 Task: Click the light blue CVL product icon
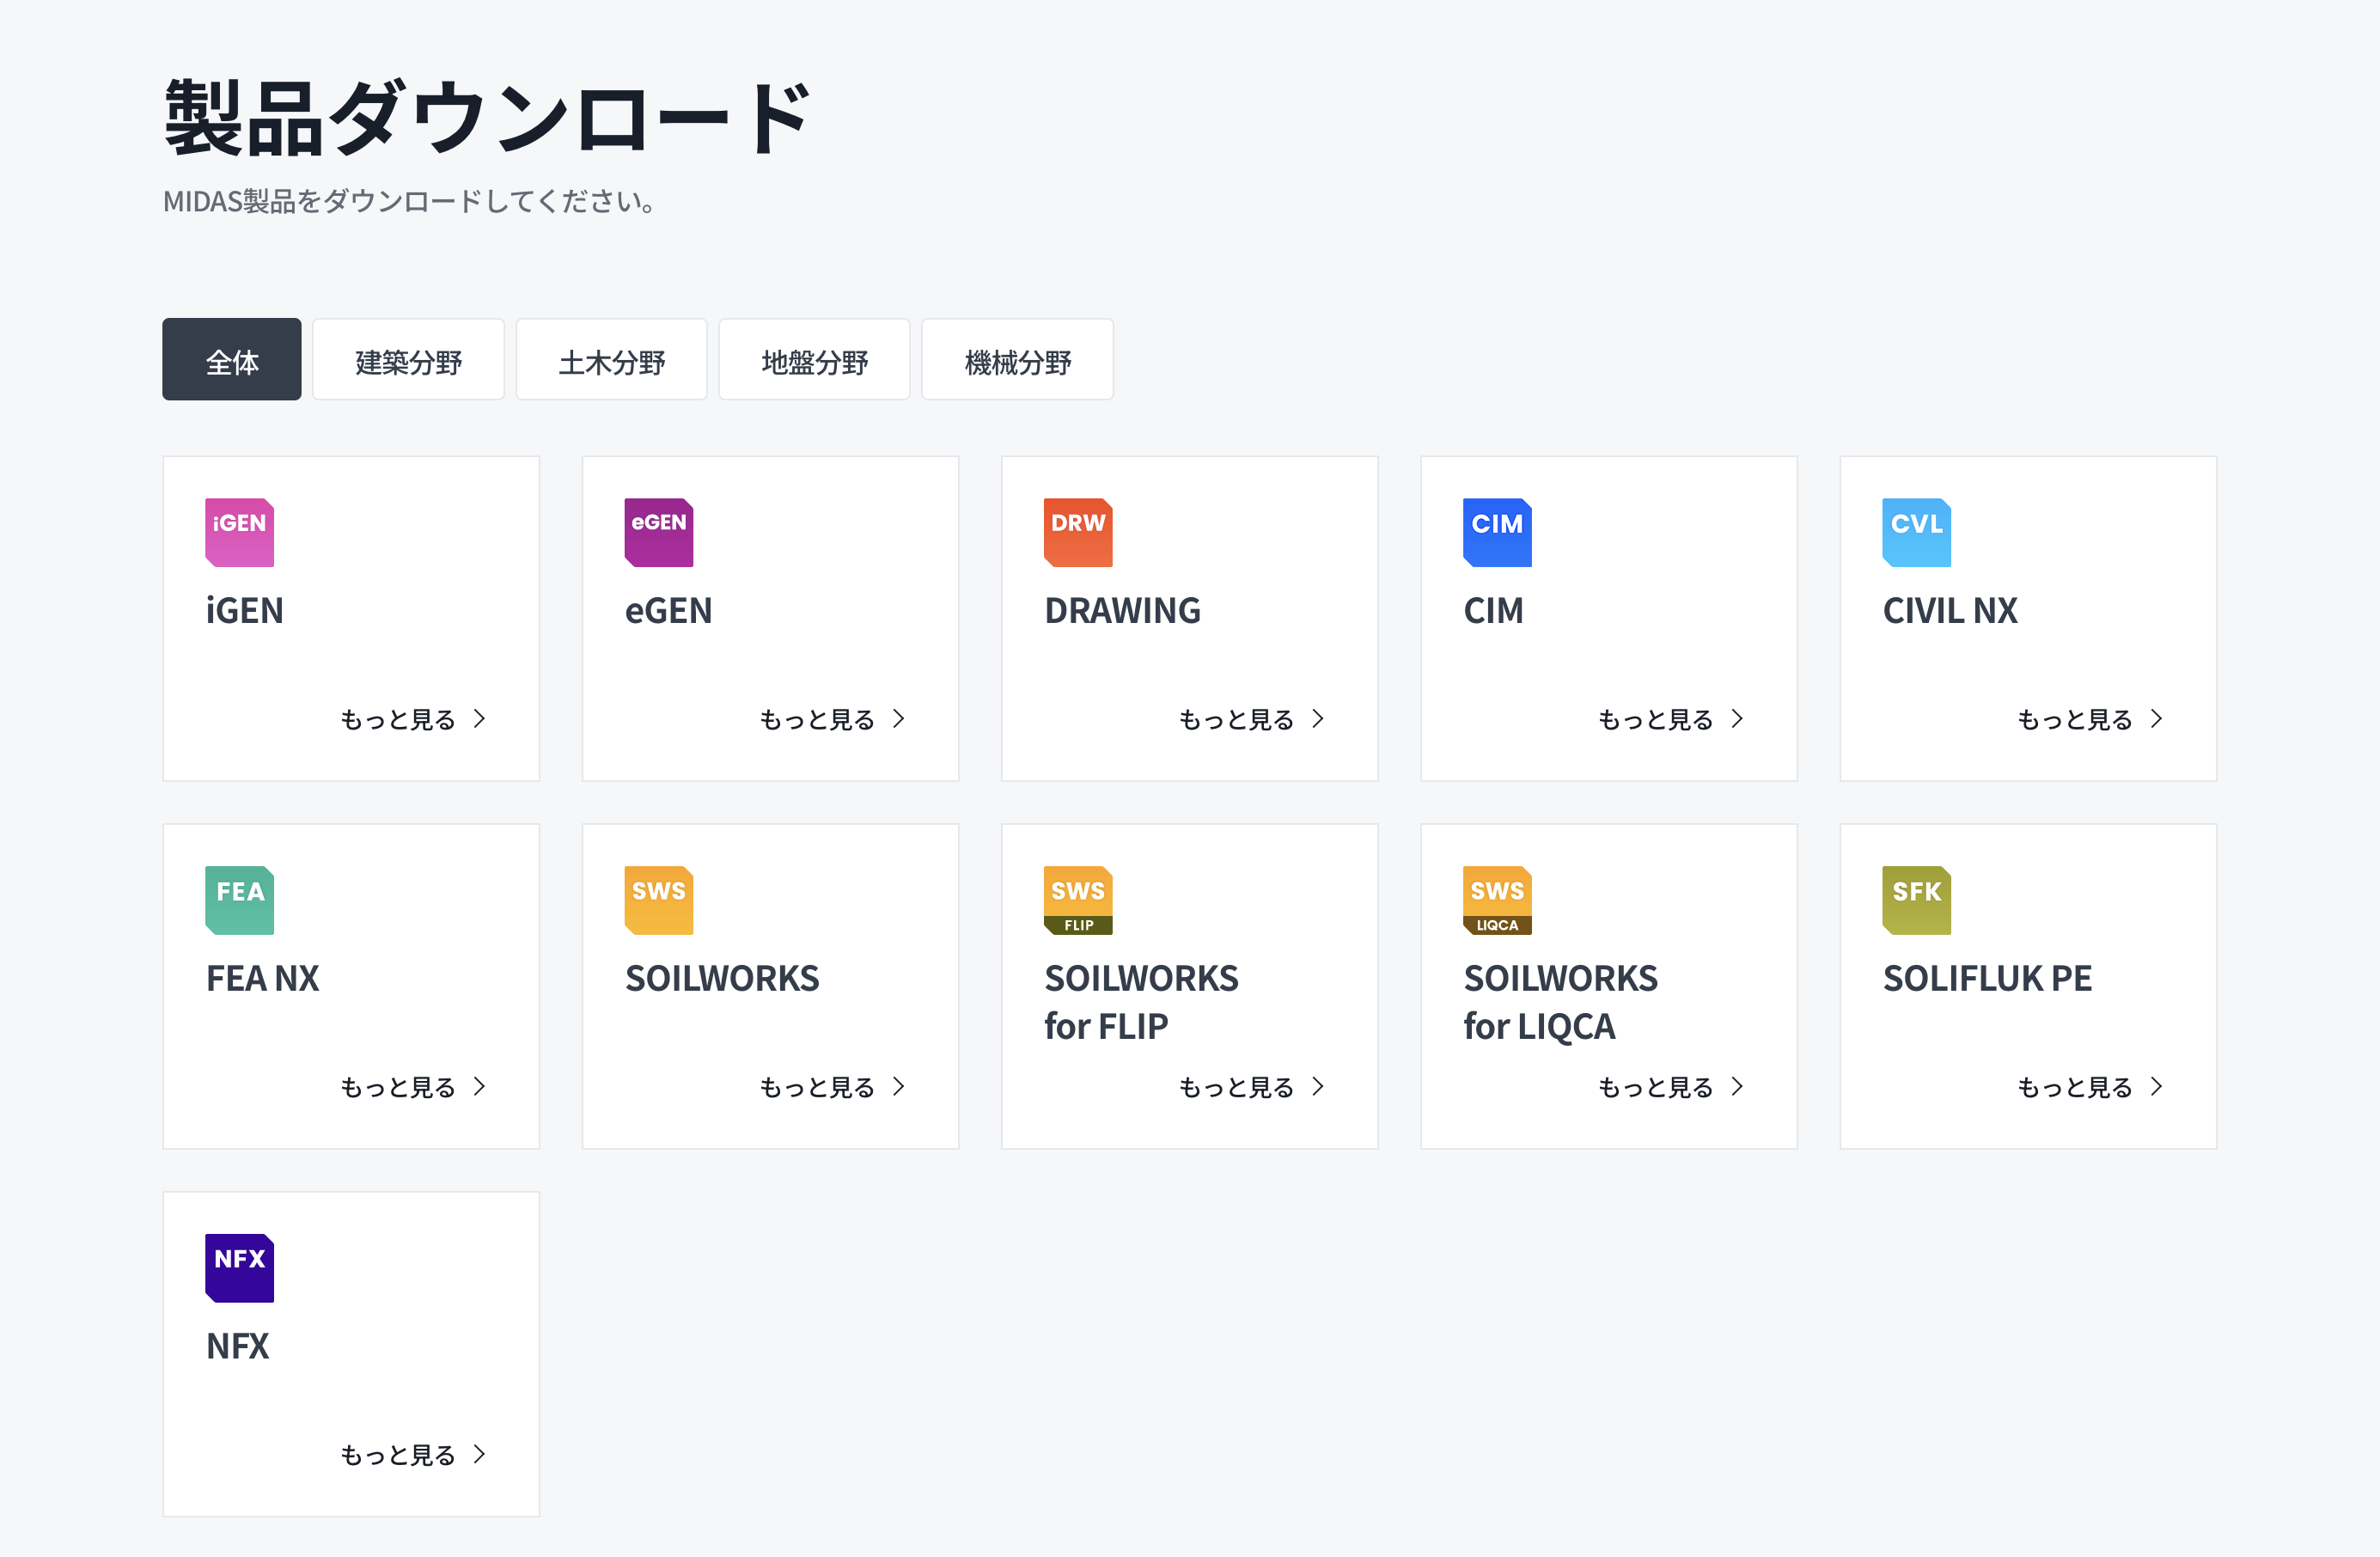[1916, 532]
